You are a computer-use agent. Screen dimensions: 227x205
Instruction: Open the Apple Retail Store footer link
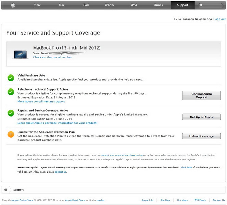(75, 200)
